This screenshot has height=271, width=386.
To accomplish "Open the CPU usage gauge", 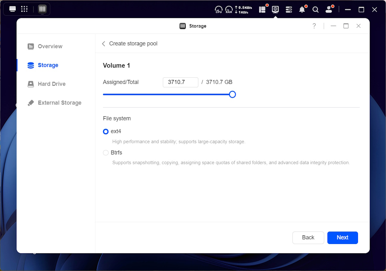I will [219, 9].
